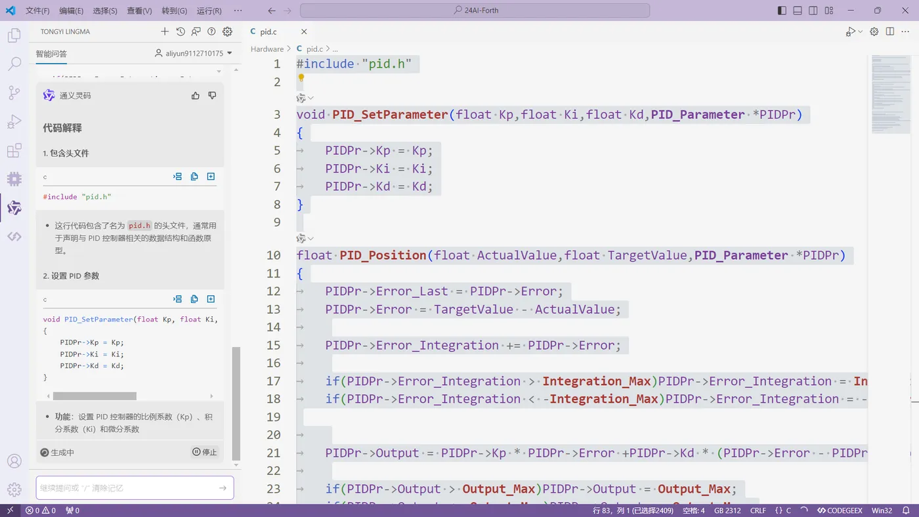Open the 查看(V) menu

tap(139, 10)
